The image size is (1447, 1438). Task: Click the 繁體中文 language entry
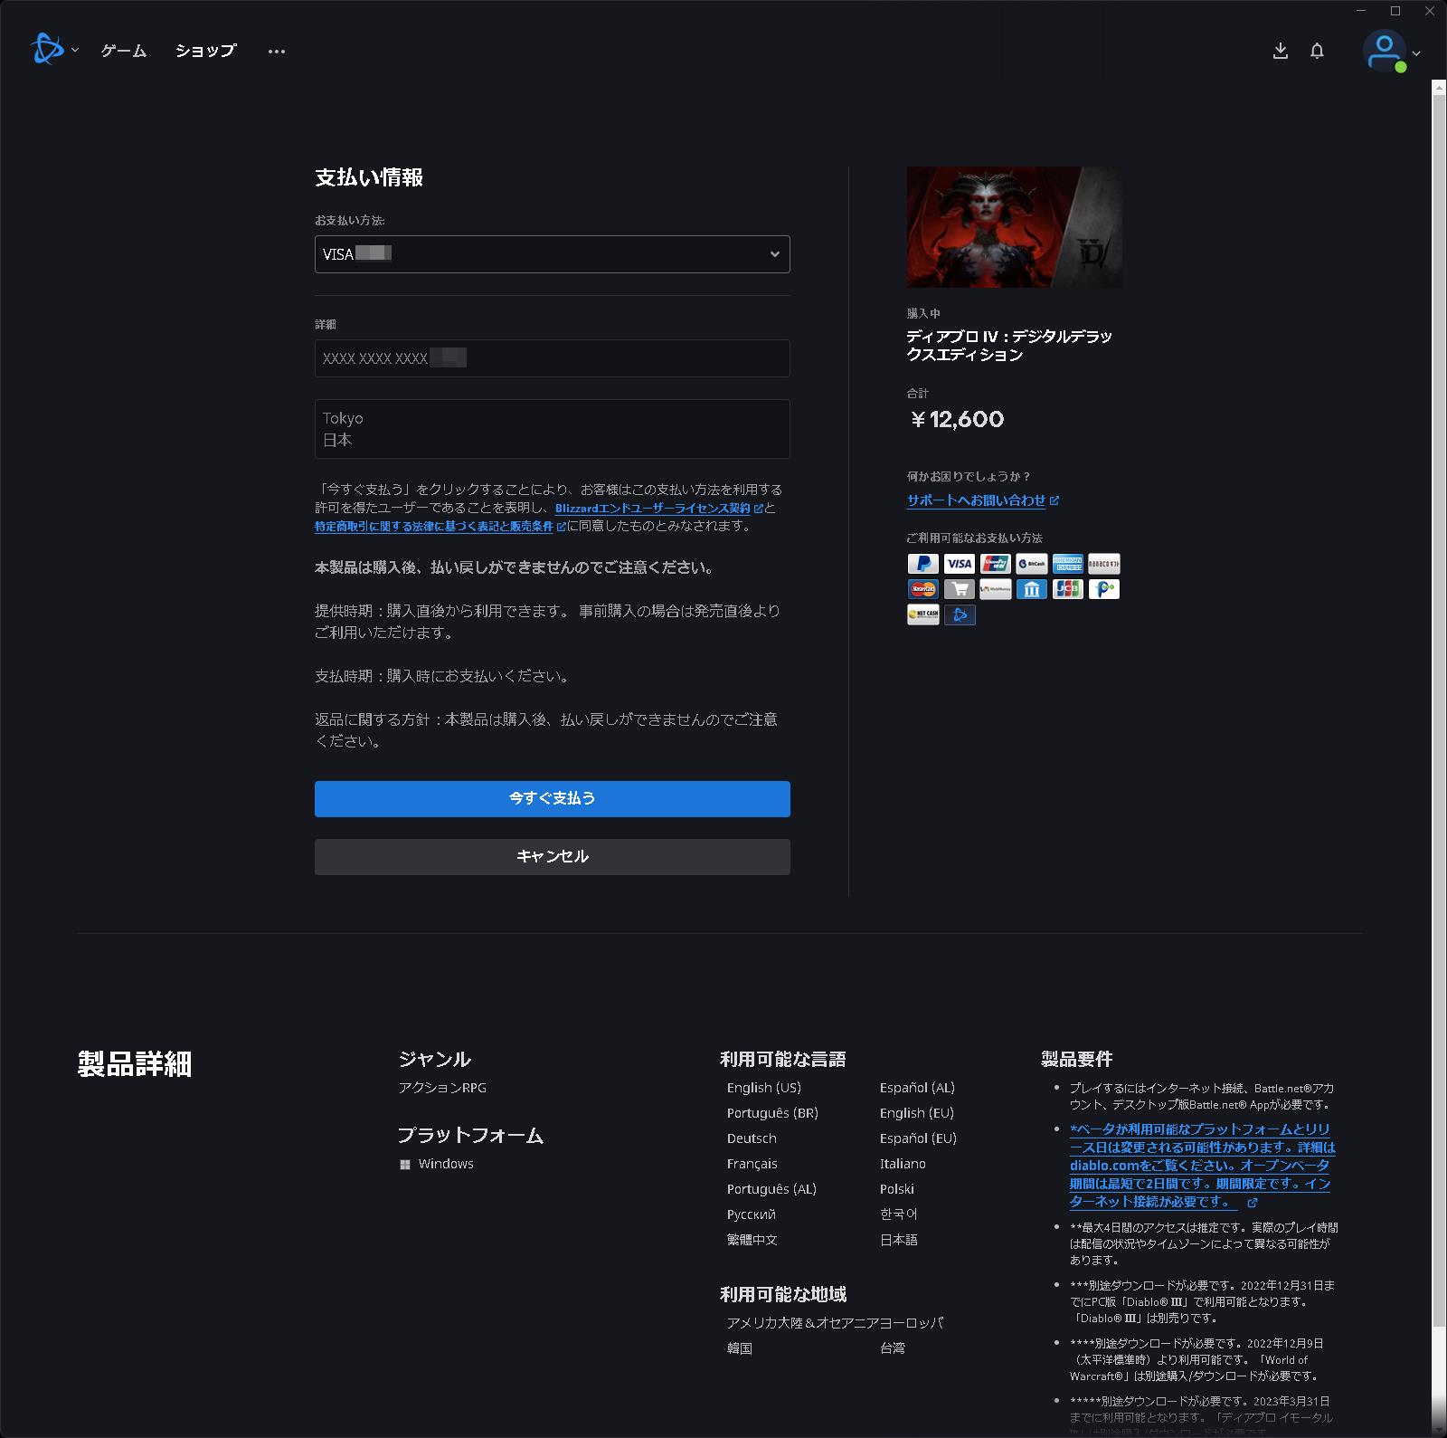click(x=752, y=1240)
